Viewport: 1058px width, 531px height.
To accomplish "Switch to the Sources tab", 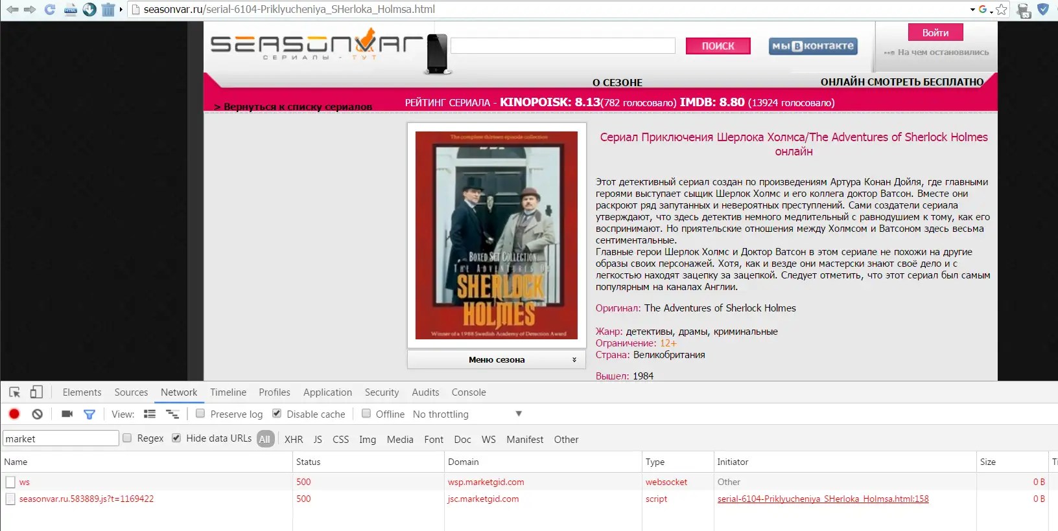I will point(131,392).
